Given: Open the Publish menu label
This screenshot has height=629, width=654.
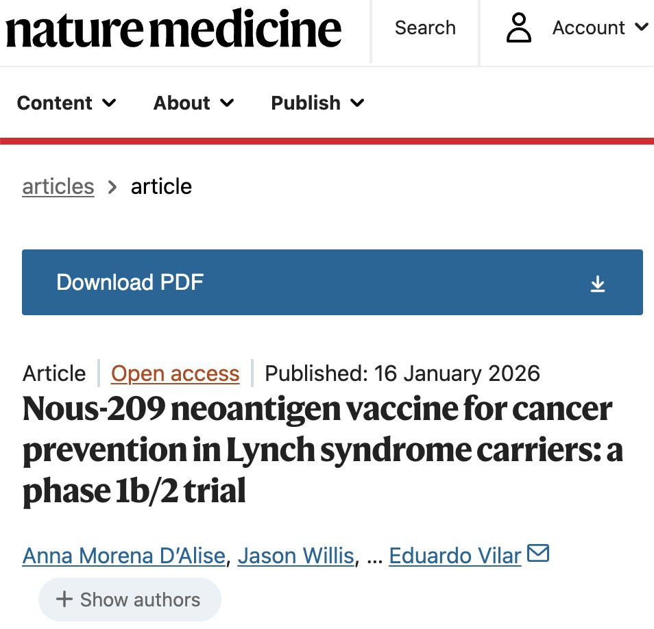Looking at the screenshot, I should click(x=306, y=103).
